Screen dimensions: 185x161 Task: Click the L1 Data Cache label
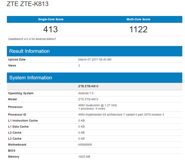18,127
